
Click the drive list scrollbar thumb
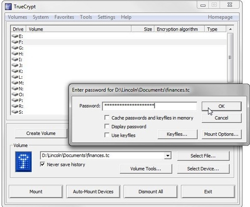click(230, 58)
